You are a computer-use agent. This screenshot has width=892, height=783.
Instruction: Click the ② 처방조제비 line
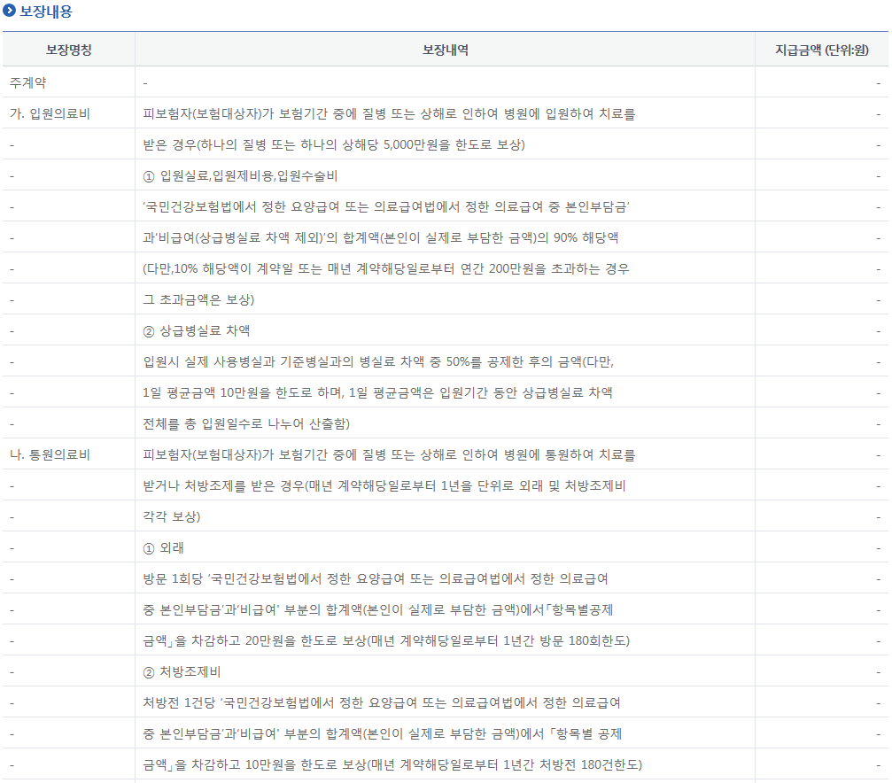coord(182,671)
